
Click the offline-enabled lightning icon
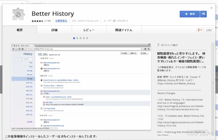coord(158,45)
